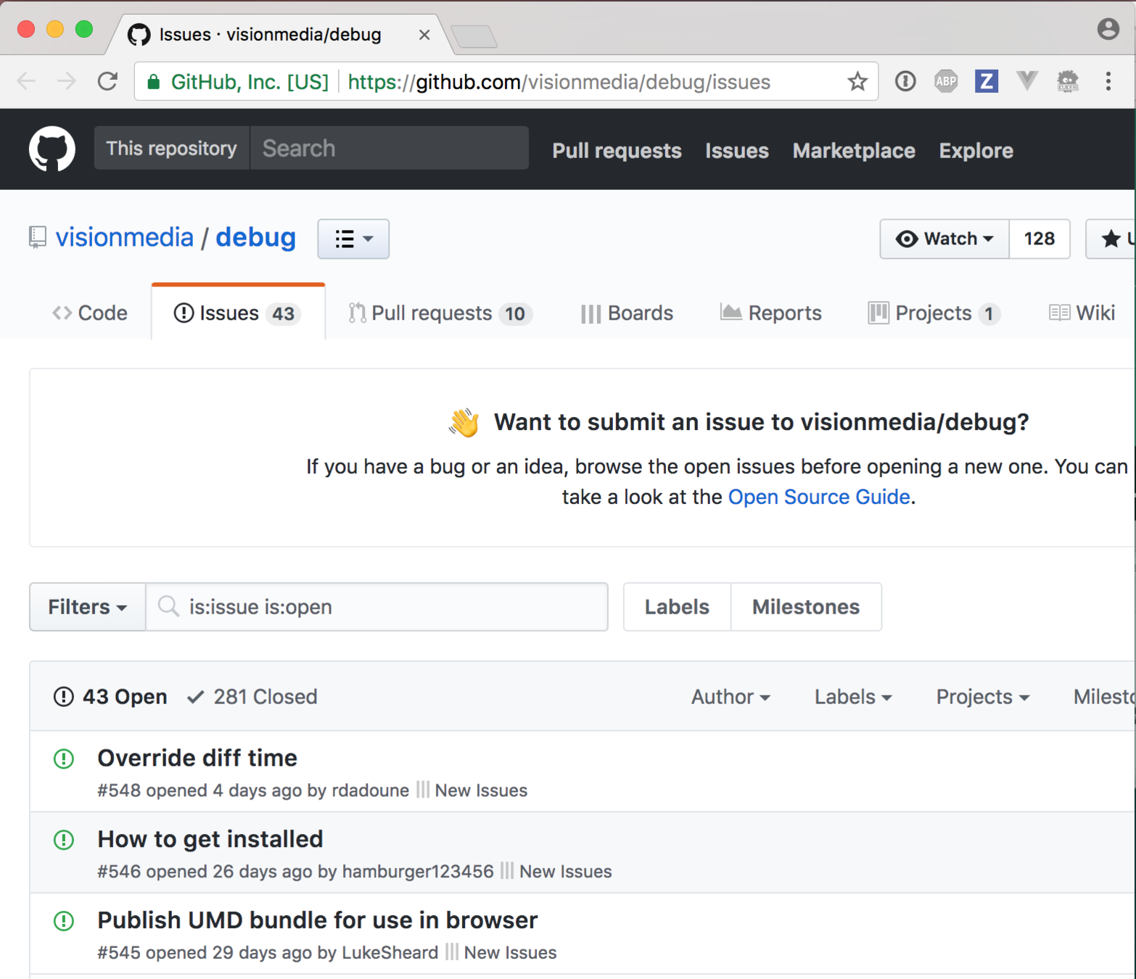Screen dimensions: 1136x979
Task: Open the Reports tab
Action: pyautogui.click(x=770, y=313)
